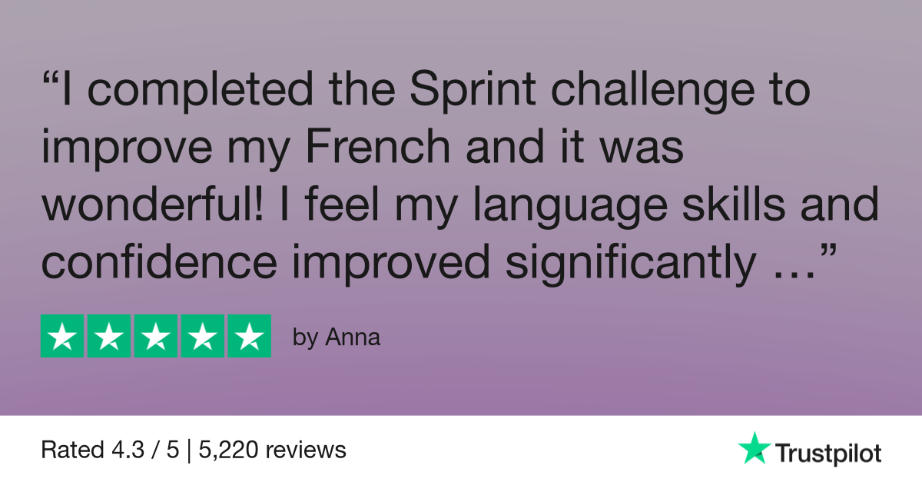Open the '5,220 reviews' count

[272, 450]
